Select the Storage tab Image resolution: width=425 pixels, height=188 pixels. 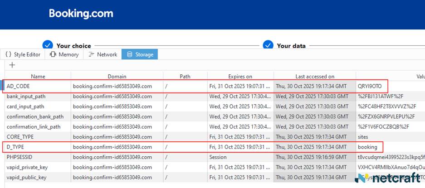click(140, 54)
